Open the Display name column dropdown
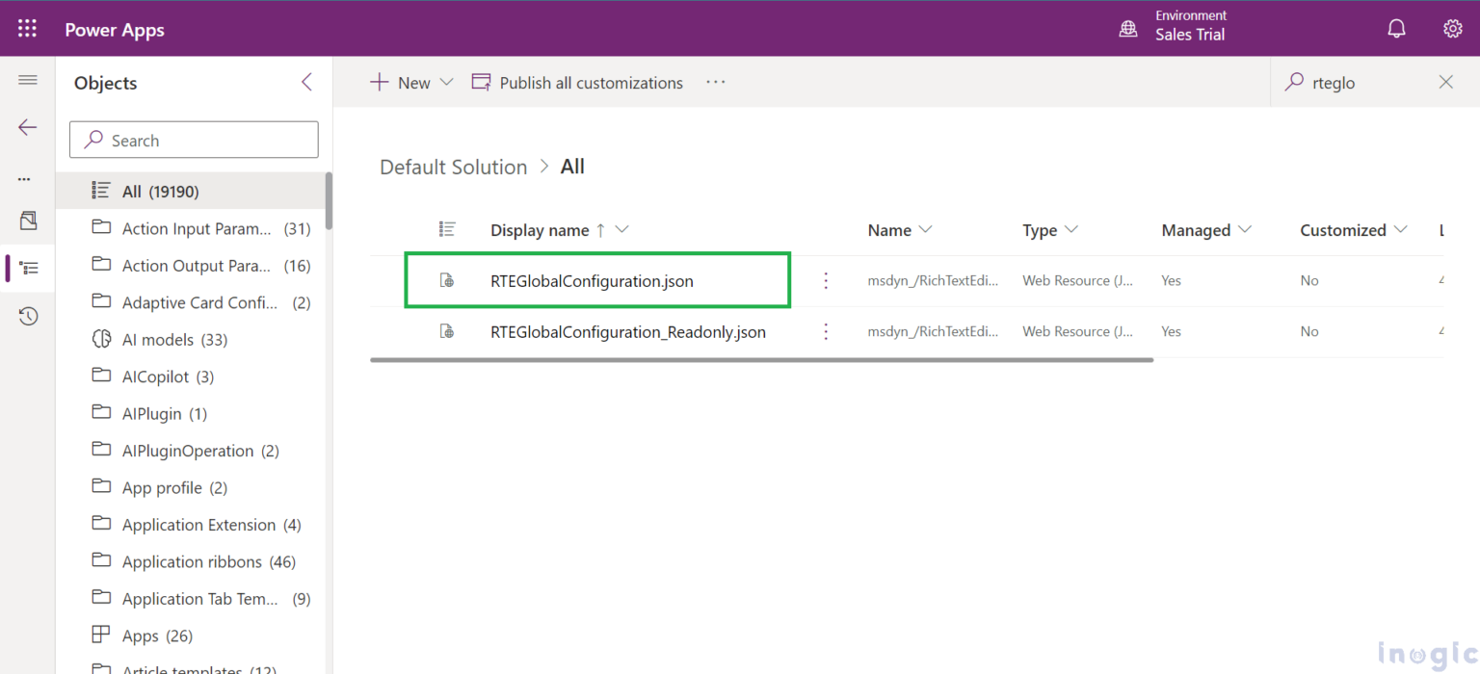Viewport: 1480px width, 674px height. tap(621, 229)
